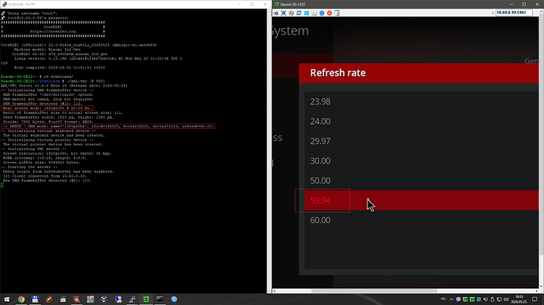Screen dimensions: 544x305
Task: Click the VNC toolbar terminal-style icon
Action: point(314,13)
